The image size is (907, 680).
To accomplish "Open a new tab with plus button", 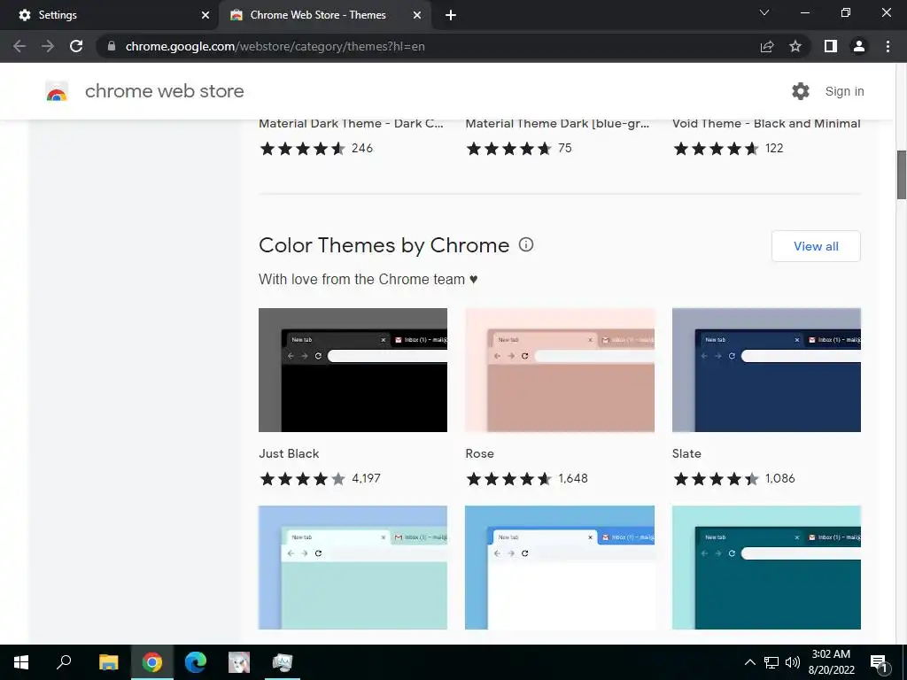I will point(451,15).
